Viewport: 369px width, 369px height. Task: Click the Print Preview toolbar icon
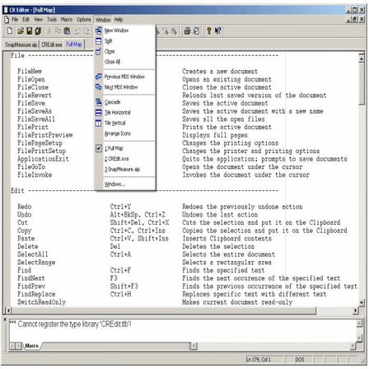point(196,31)
